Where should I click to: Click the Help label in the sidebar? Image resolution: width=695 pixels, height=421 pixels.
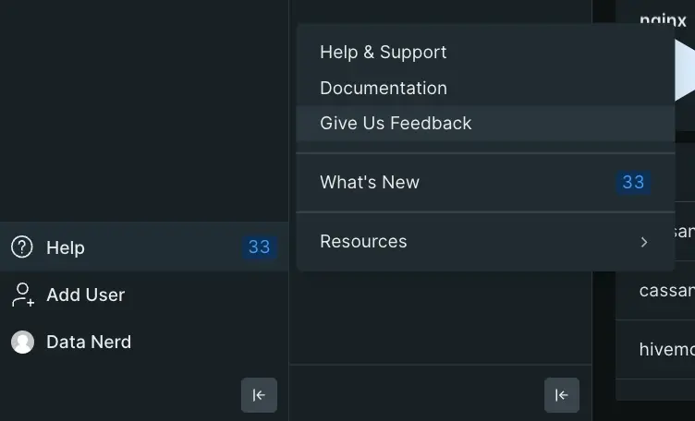66,247
